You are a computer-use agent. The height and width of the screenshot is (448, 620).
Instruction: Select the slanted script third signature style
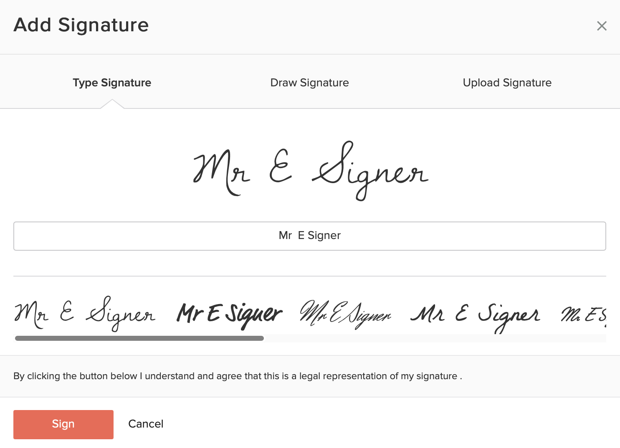pyautogui.click(x=345, y=314)
